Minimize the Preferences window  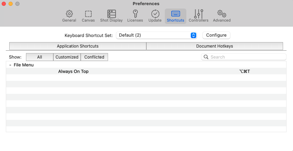coord(11,3)
